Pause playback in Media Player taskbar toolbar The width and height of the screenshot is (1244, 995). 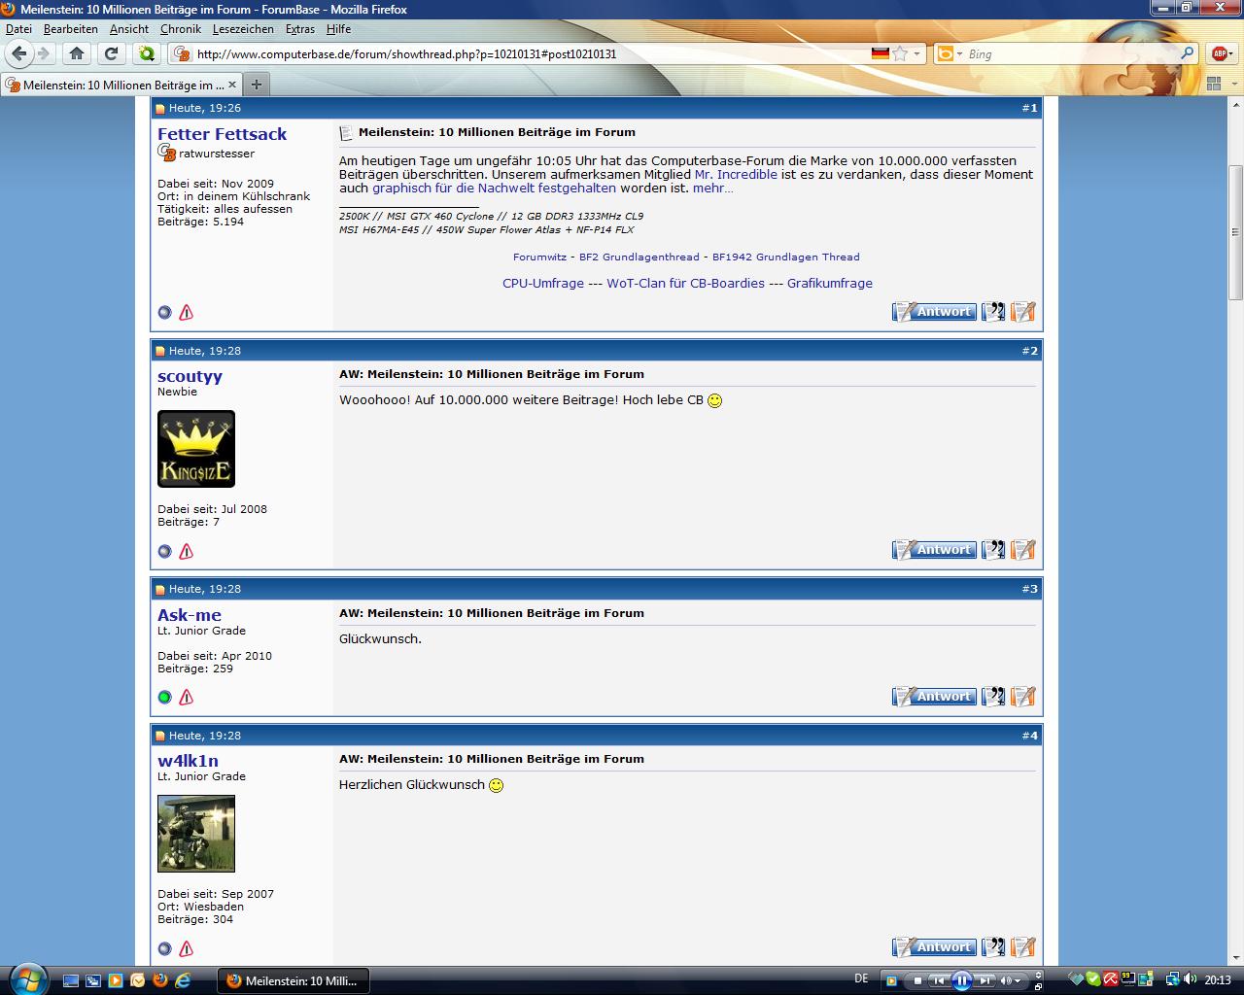tap(961, 980)
